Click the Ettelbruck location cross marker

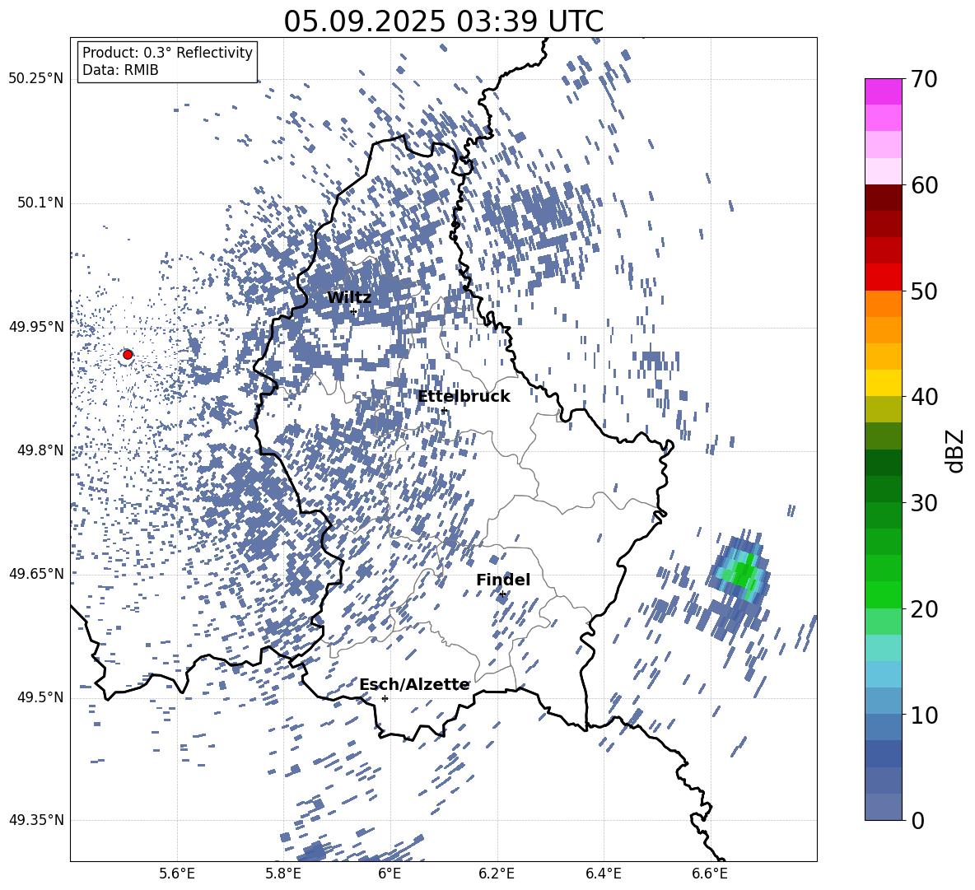pyautogui.click(x=443, y=410)
